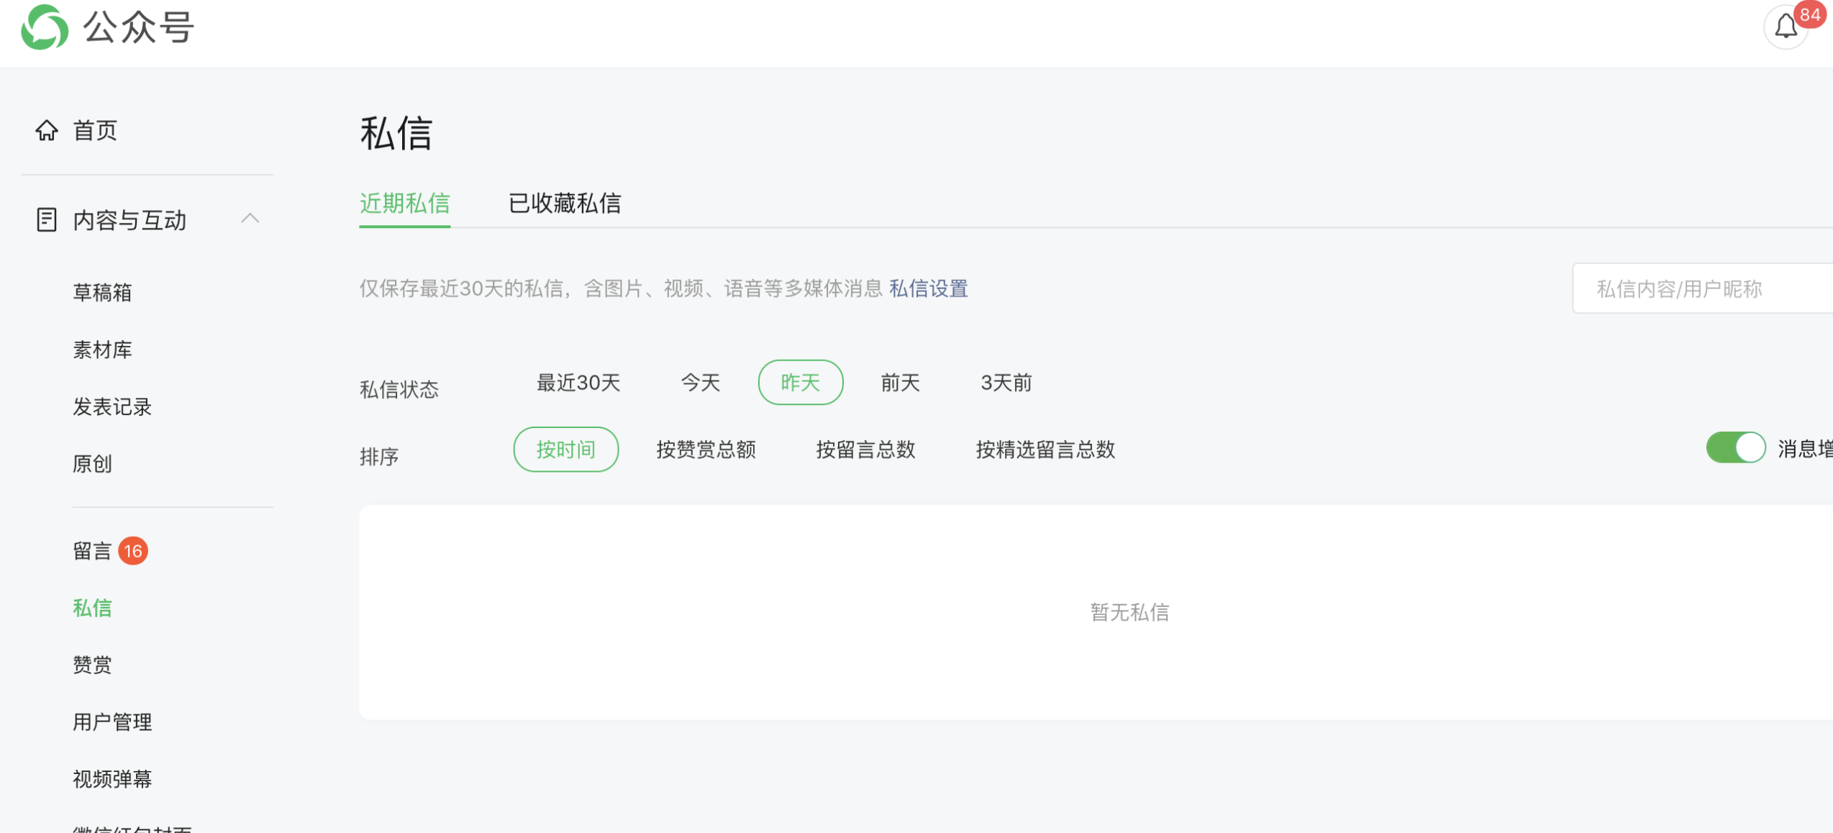Sort by 按精选留言总数
The width and height of the screenshot is (1833, 833).
point(1045,450)
